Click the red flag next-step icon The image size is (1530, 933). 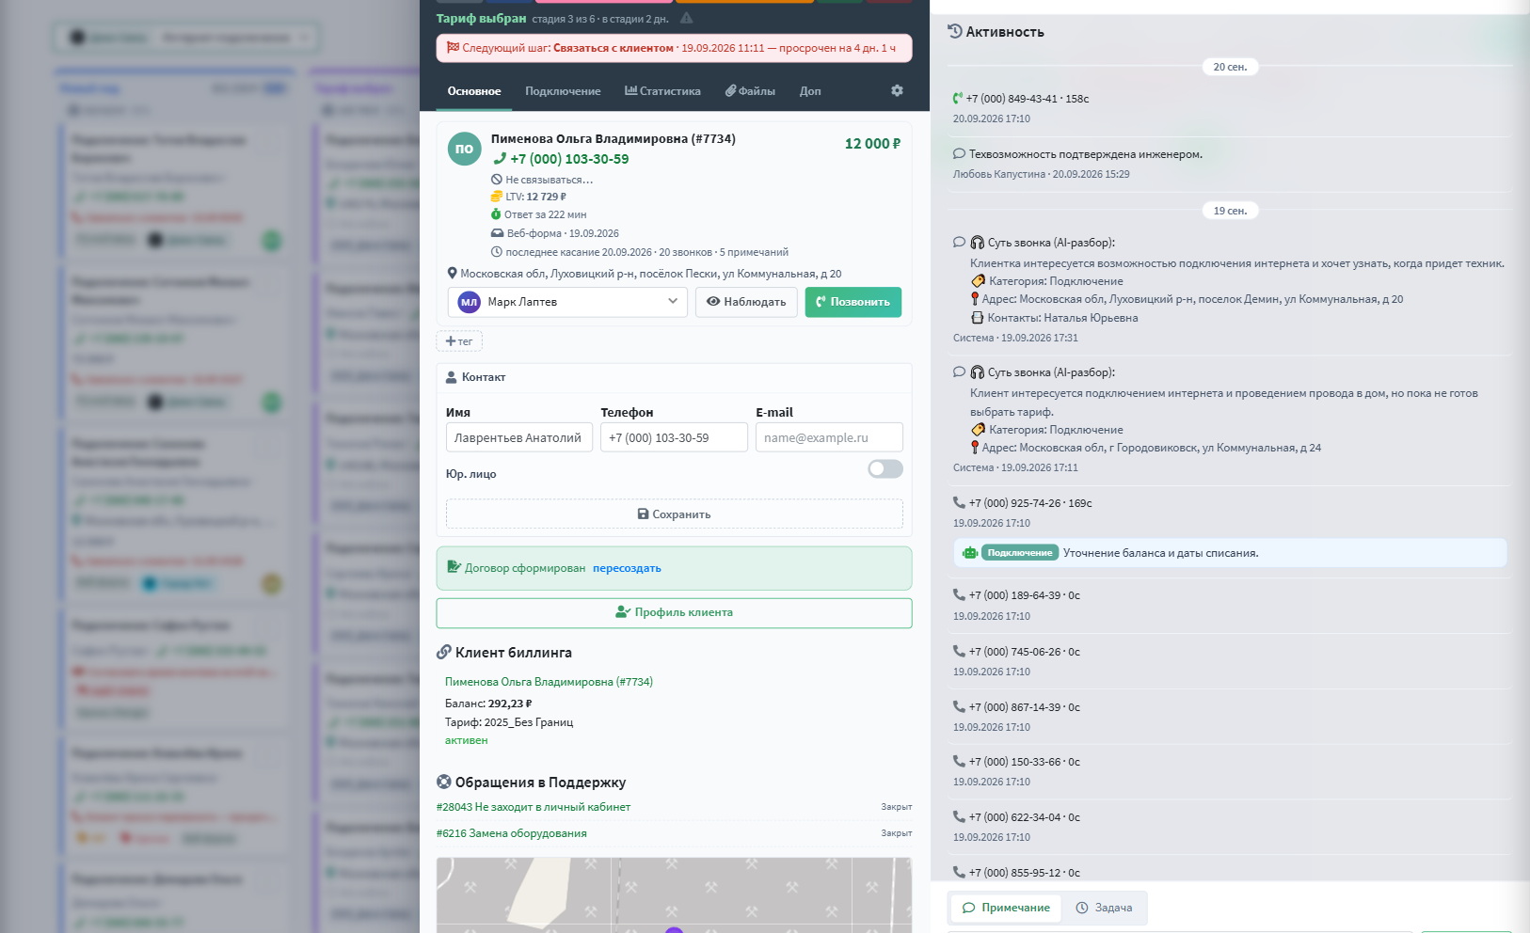tap(453, 47)
